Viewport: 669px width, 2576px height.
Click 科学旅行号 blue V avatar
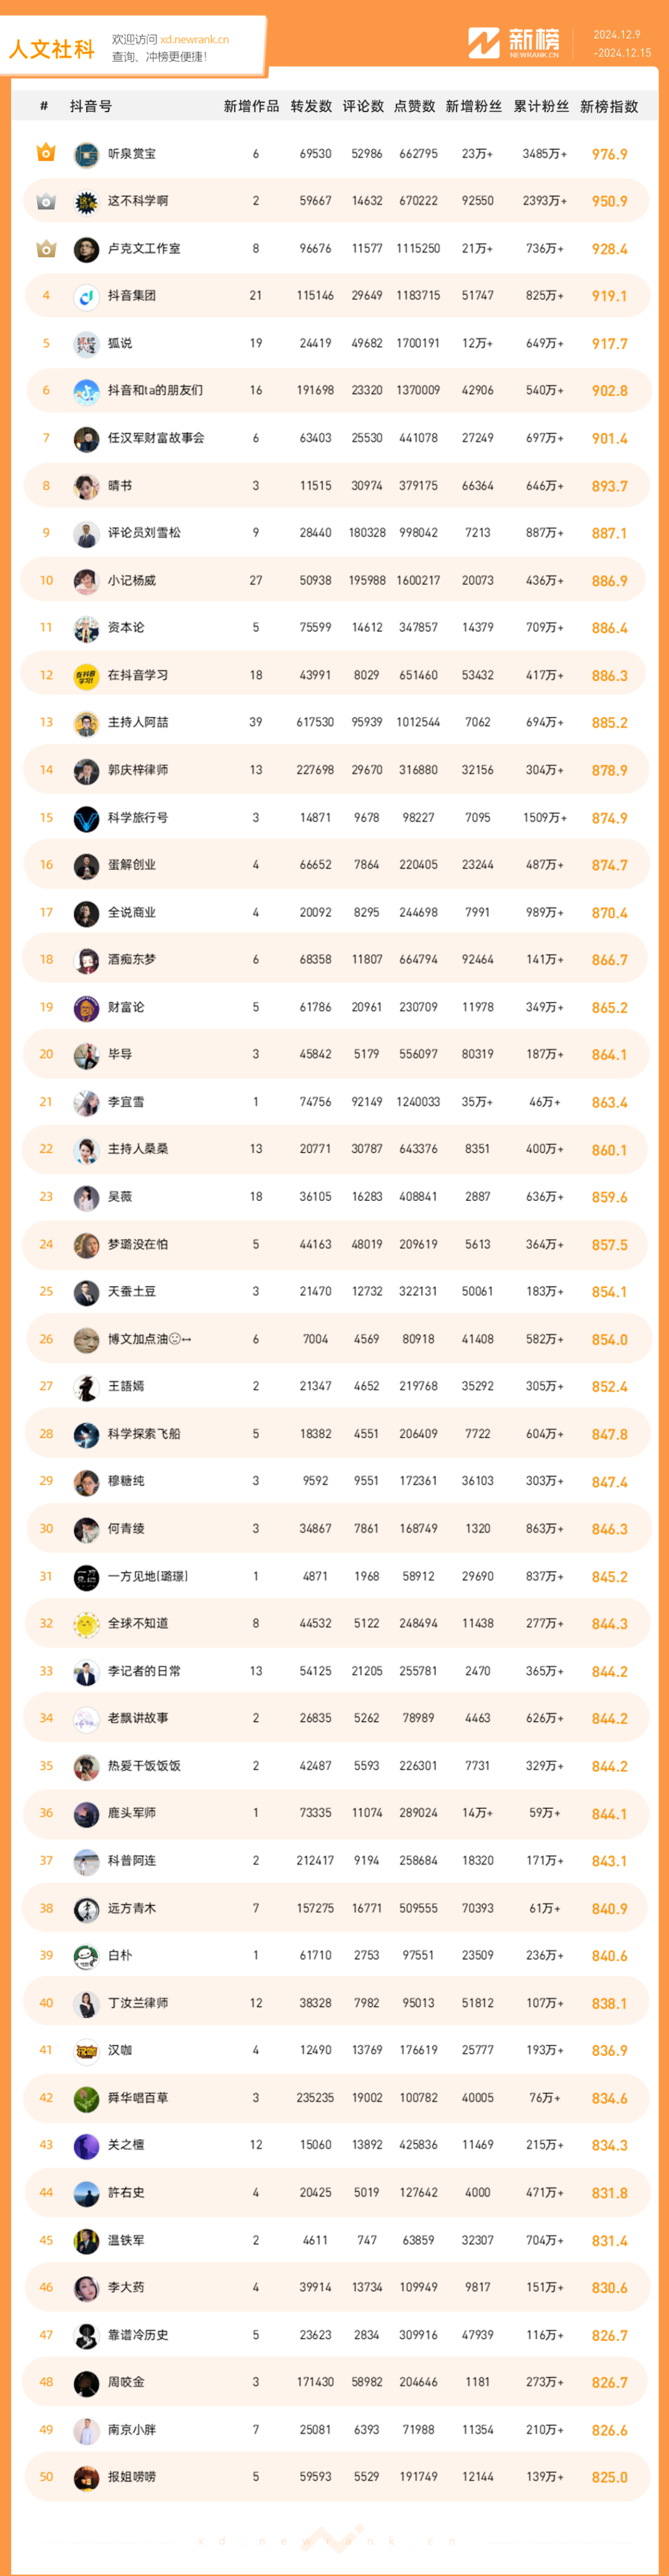coord(86,818)
